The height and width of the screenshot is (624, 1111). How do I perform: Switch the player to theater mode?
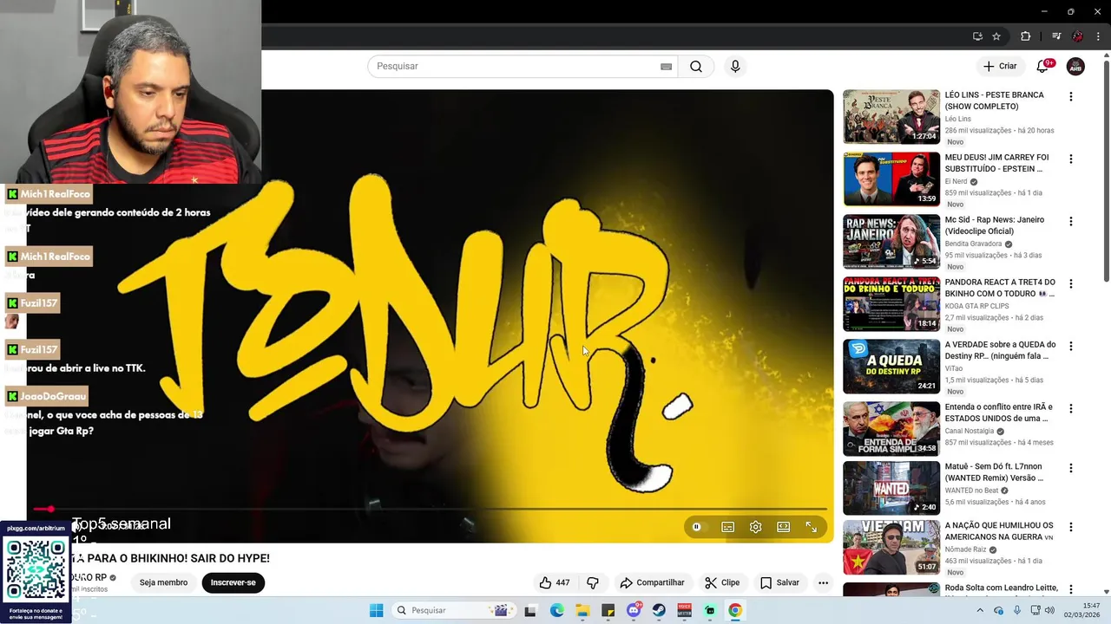point(784,527)
